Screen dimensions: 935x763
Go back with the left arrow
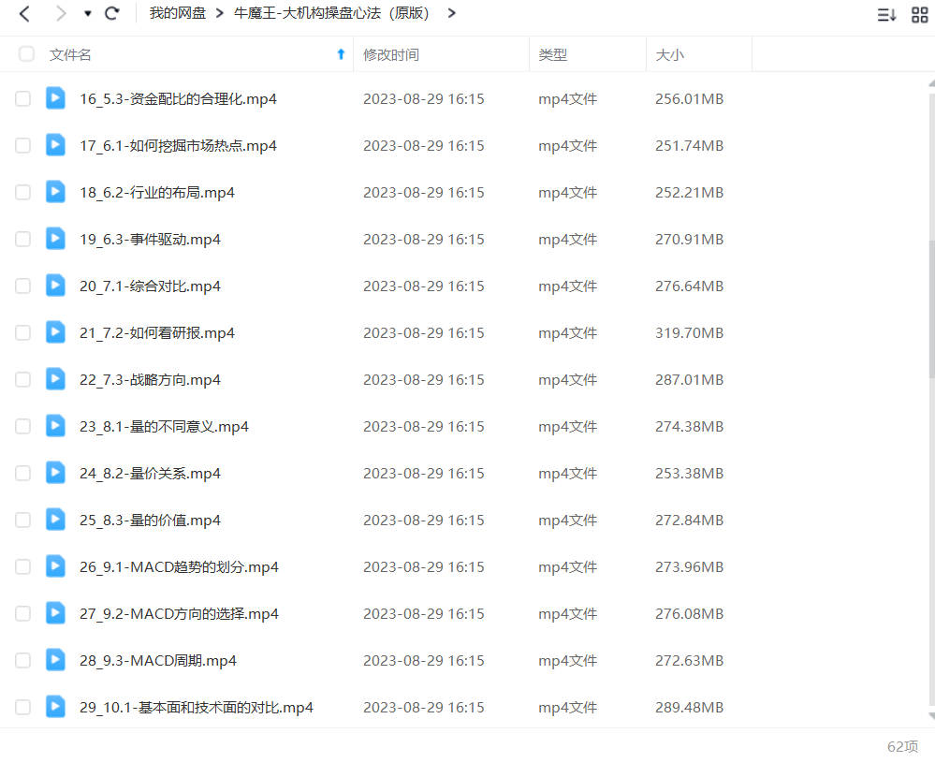pyautogui.click(x=24, y=13)
